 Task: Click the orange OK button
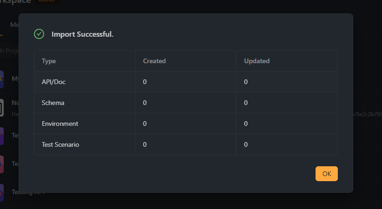click(x=326, y=174)
